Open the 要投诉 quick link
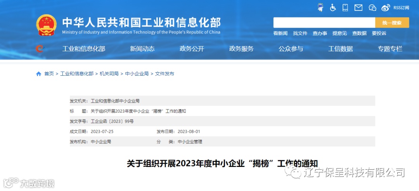The width and height of the screenshot is (419, 191). [379, 33]
